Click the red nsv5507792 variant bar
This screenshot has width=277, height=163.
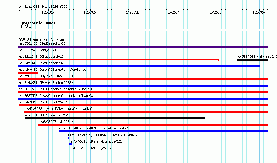tap(143, 79)
